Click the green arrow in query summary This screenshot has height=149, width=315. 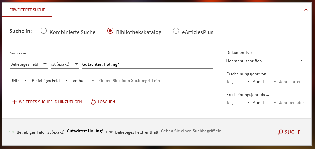(x=12, y=132)
